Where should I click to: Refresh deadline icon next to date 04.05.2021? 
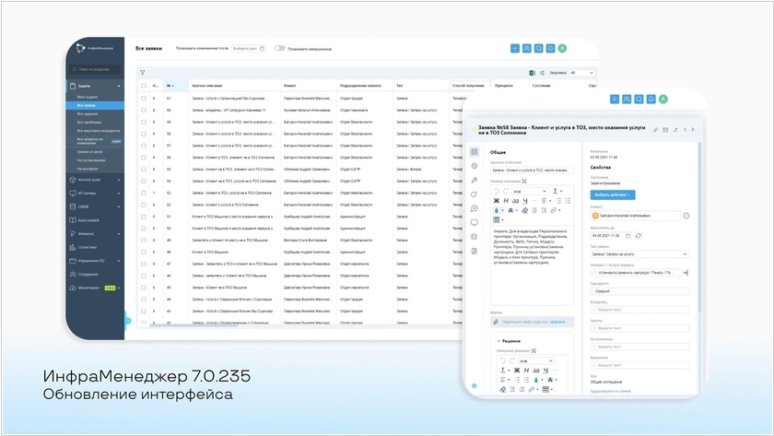(x=639, y=236)
